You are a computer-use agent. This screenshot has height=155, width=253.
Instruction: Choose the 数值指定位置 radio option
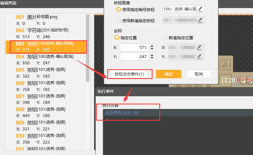[165, 38]
